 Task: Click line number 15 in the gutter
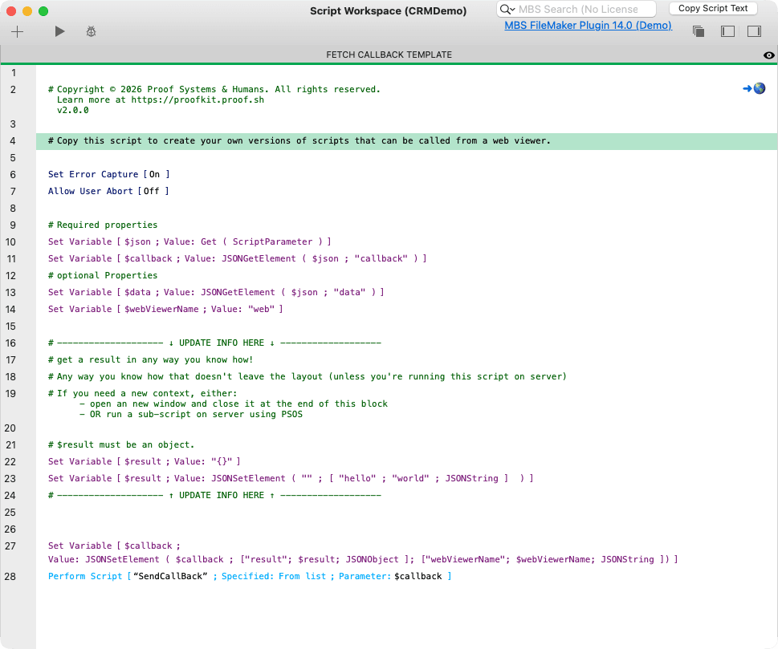[x=10, y=327]
